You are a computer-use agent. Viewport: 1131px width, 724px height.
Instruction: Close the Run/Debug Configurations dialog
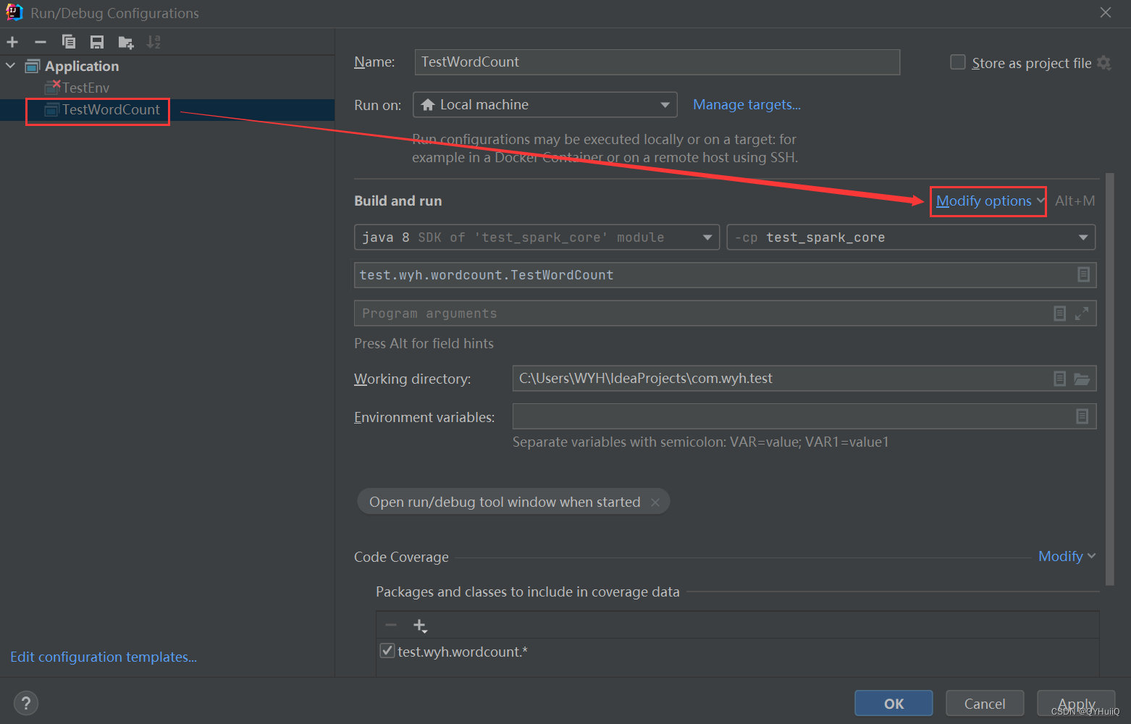(x=1106, y=12)
